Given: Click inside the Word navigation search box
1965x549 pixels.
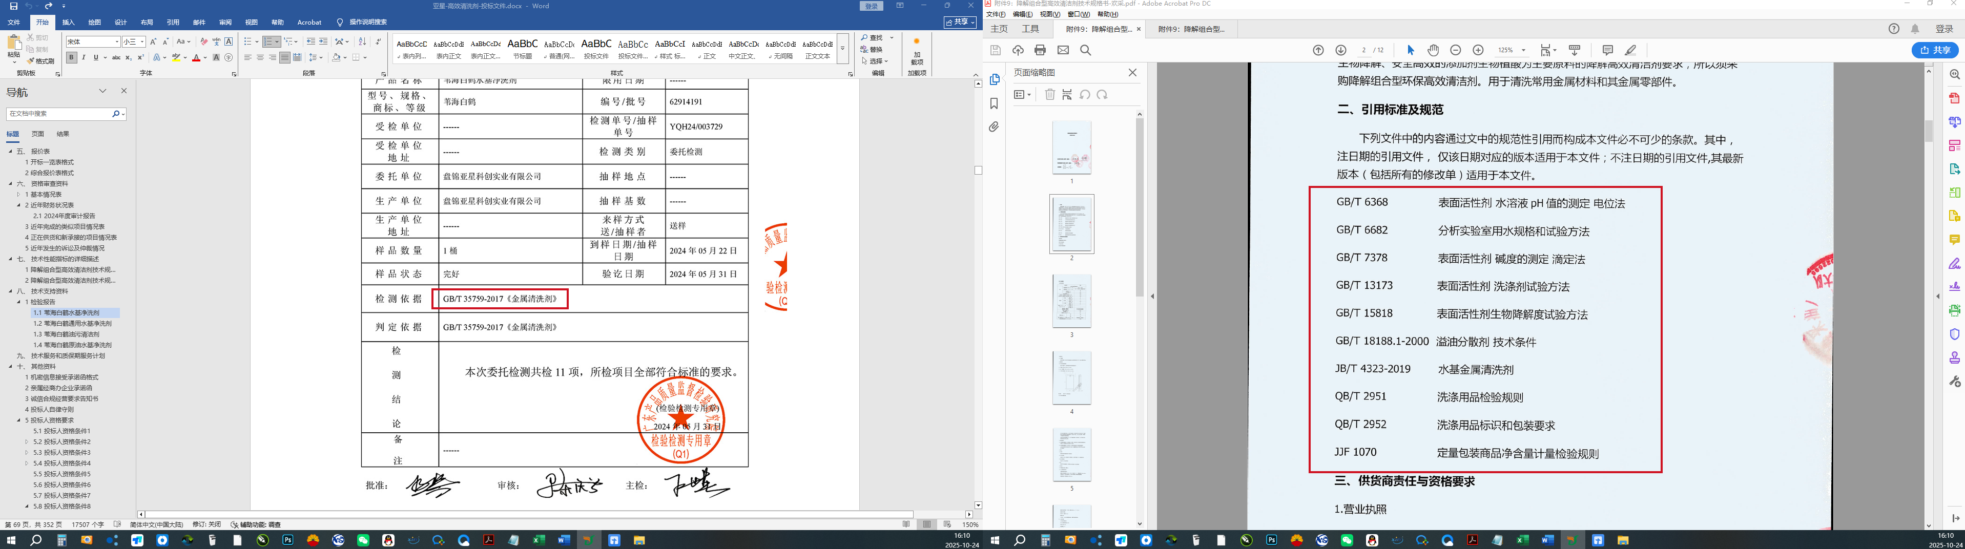Looking at the screenshot, I should tap(59, 114).
